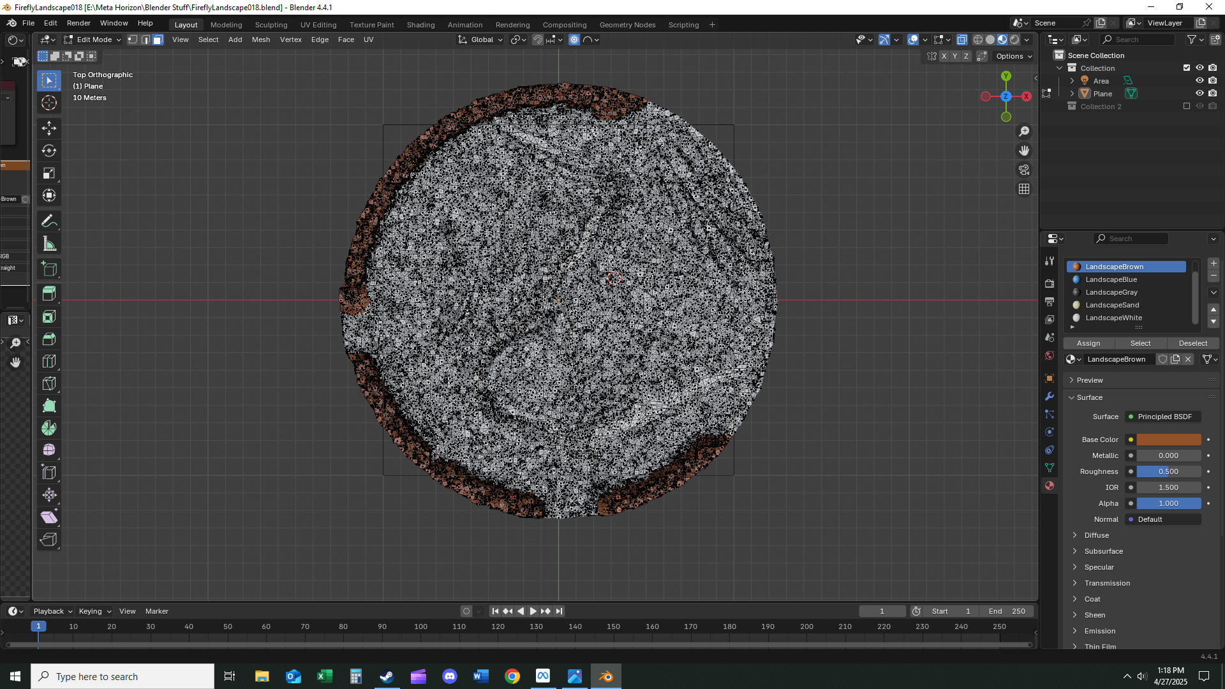Image resolution: width=1225 pixels, height=689 pixels.
Task: Click the Base Color swatch
Action: 1168,440
